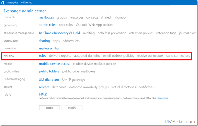View database availability groups

(x=89, y=87)
